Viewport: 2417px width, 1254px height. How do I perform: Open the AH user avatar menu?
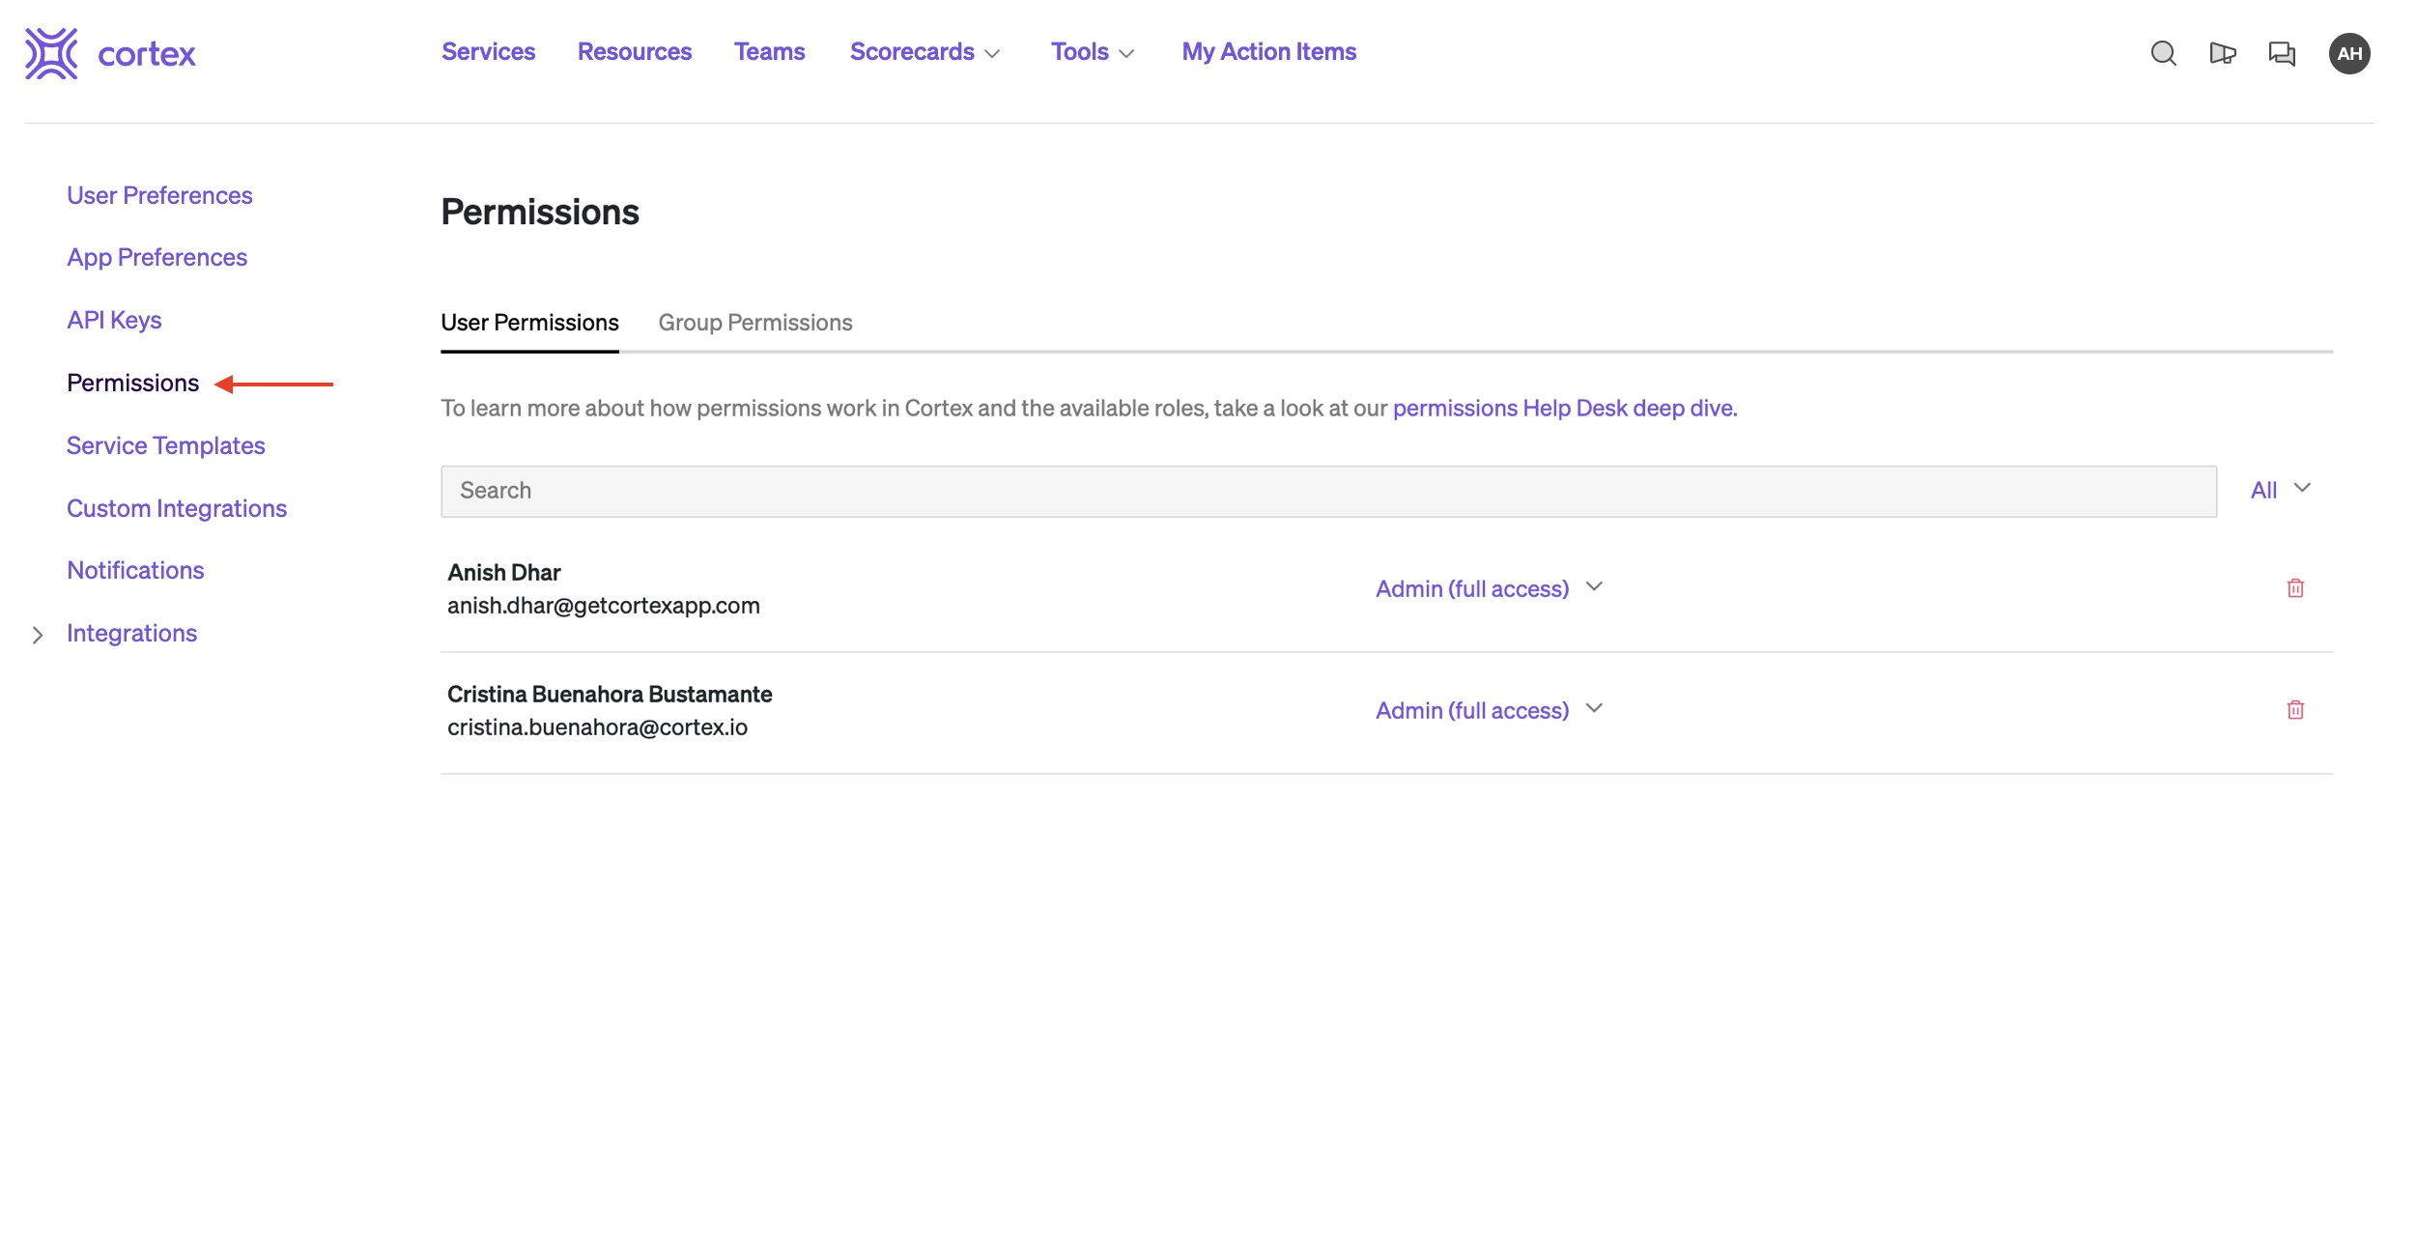(2348, 53)
